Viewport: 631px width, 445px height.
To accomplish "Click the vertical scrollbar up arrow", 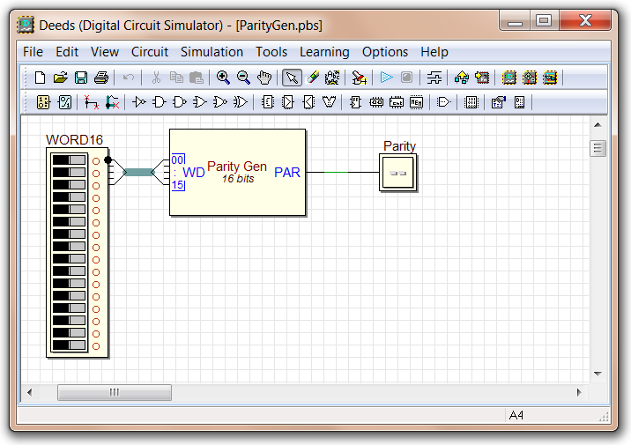I will coord(598,125).
